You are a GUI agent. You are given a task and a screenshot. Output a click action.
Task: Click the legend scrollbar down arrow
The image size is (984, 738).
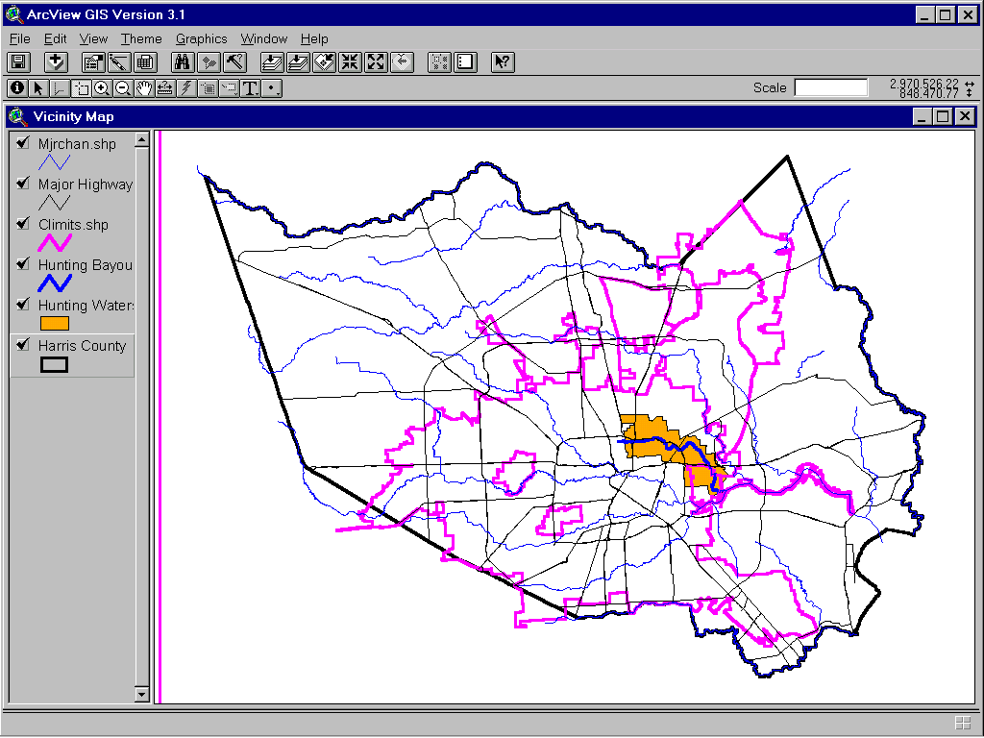[142, 694]
